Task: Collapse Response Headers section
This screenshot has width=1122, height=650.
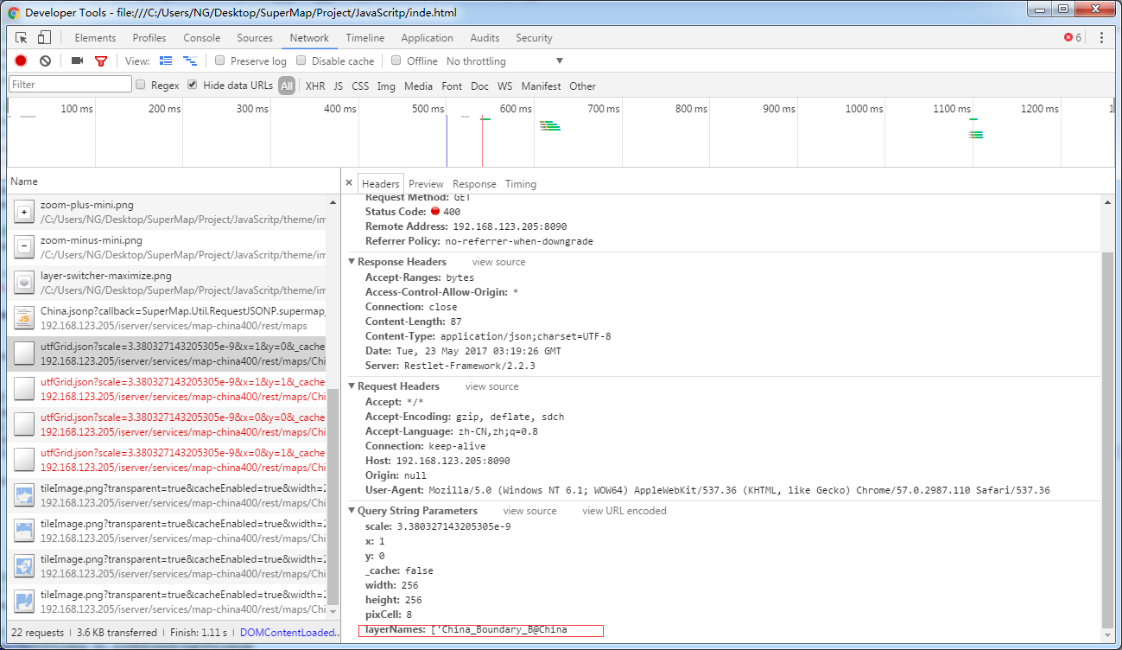Action: pos(352,262)
